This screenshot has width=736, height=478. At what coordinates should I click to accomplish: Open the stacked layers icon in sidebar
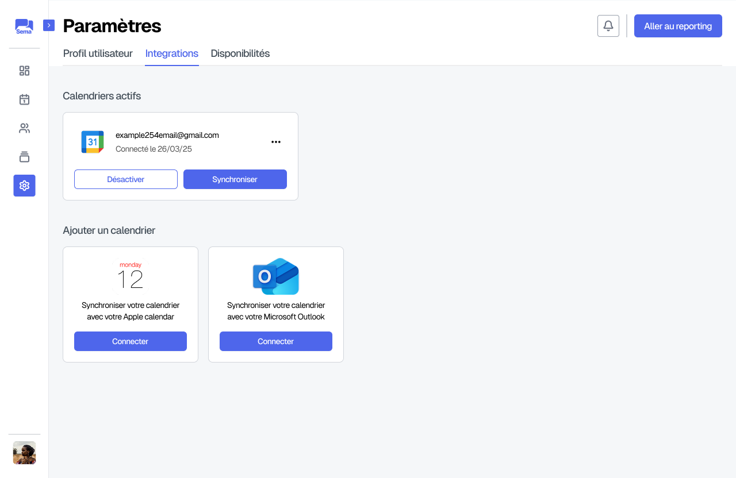(x=24, y=157)
